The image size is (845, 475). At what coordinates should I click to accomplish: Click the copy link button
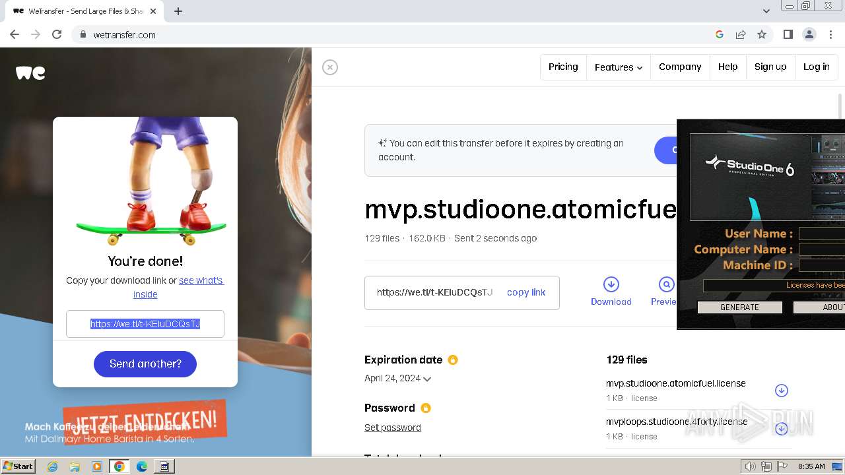tap(526, 292)
